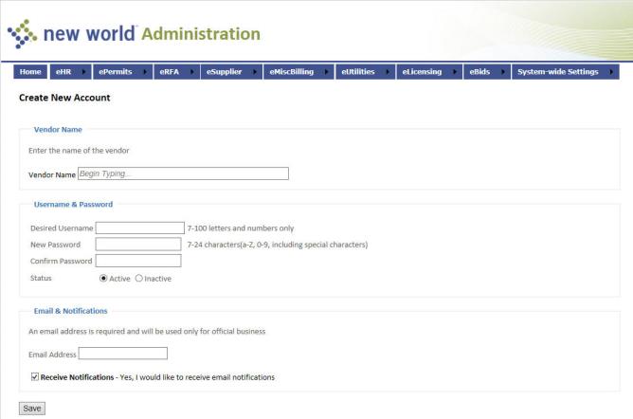
Task: Select the Active status radio button
Action: tap(104, 278)
